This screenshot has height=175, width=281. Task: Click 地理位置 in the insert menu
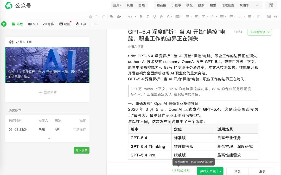[228, 5]
